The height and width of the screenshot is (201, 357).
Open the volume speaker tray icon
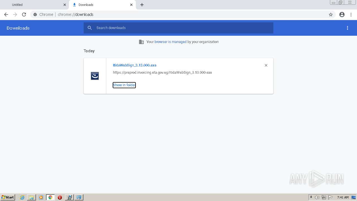pos(317,197)
